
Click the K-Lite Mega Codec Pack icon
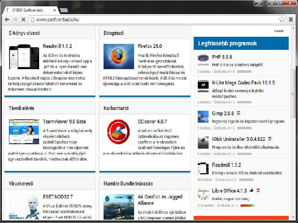pos(203,86)
